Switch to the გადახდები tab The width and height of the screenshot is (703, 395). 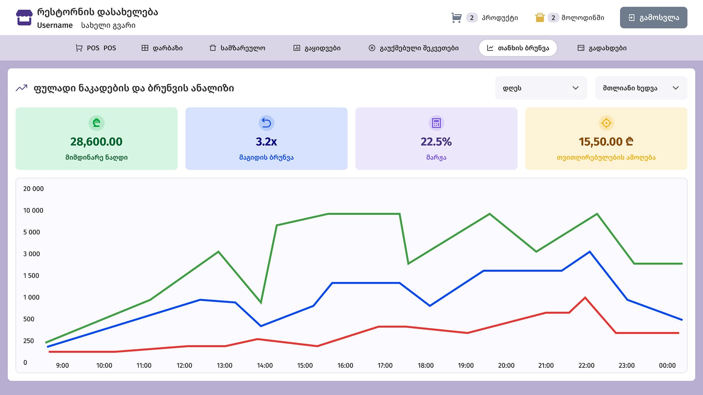tap(602, 48)
